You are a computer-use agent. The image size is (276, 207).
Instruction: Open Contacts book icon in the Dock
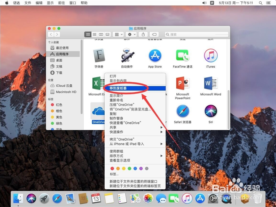(x=83, y=198)
